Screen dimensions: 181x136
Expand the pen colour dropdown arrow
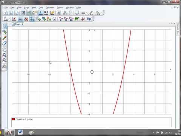click(94, 13)
